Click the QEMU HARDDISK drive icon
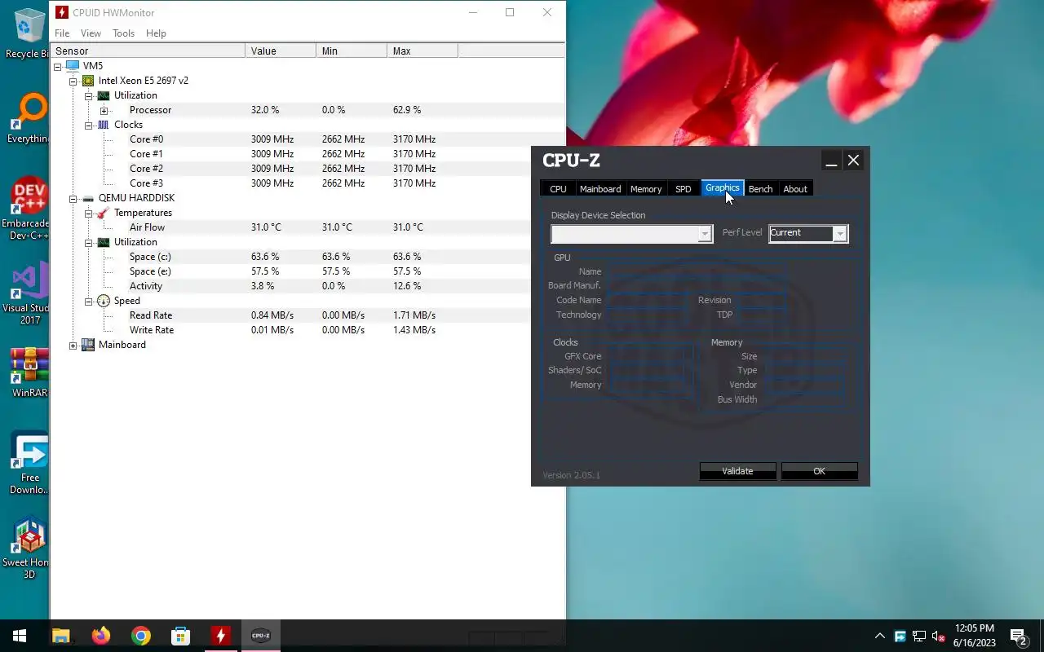 [x=88, y=198]
